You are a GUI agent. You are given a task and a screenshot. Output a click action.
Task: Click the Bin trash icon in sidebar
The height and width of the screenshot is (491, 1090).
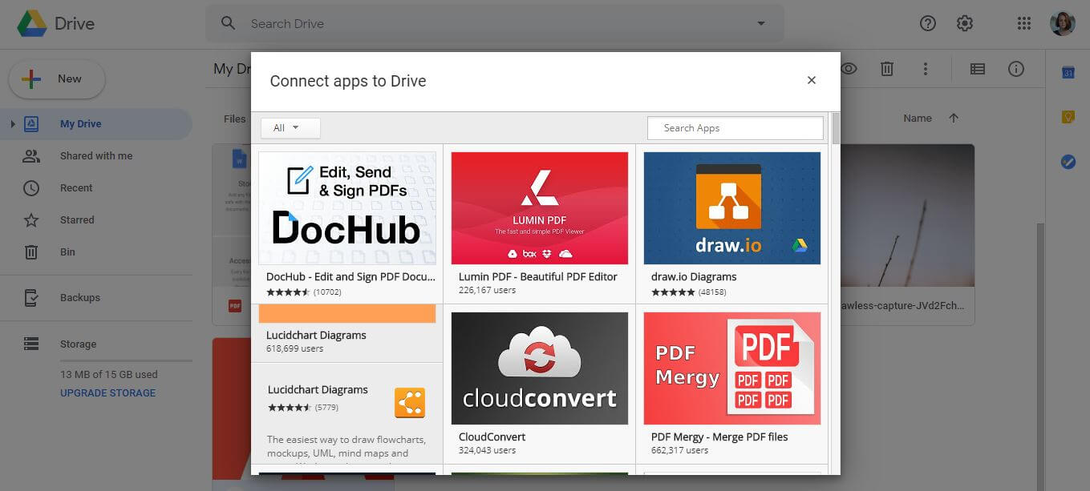click(31, 252)
